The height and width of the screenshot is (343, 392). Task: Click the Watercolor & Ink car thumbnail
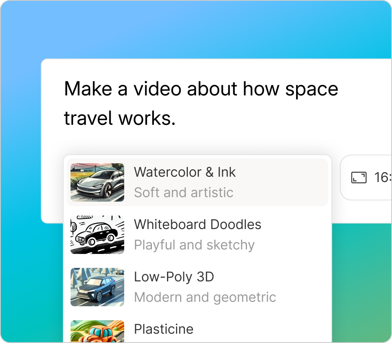click(97, 182)
